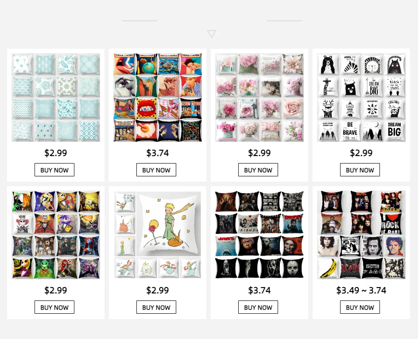Buy the Little Prince pillow at $2.99
Screen dimensions: 418x339
(156, 307)
